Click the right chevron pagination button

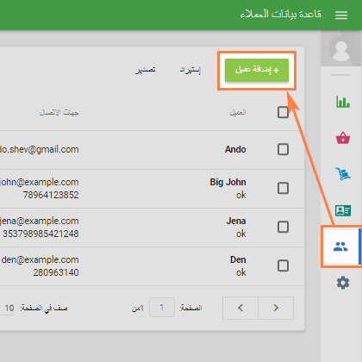(276, 308)
